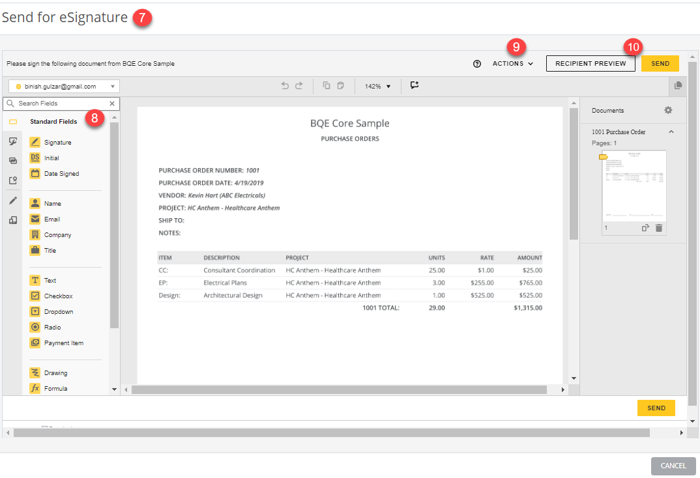700x478 pixels.
Task: Select the bottom building sidebar icon
Action: click(13, 220)
